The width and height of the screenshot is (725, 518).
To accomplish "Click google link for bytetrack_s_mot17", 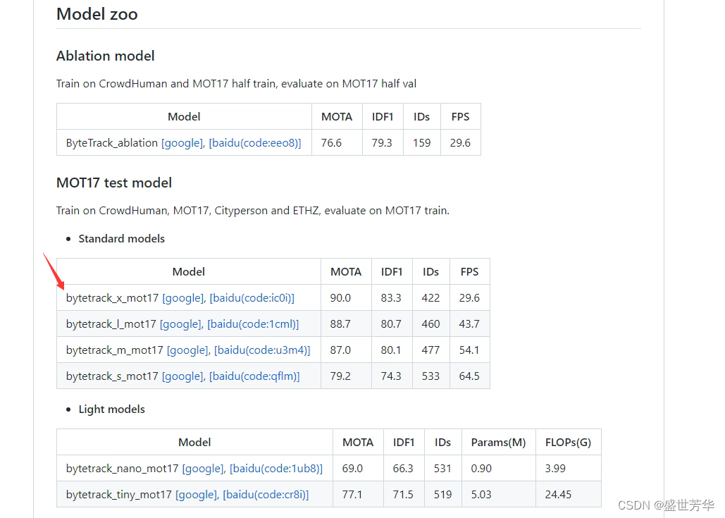I will coord(182,376).
